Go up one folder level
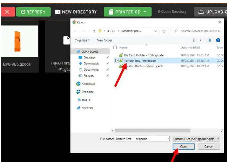This screenshot has height=164, width=229. 94,31
